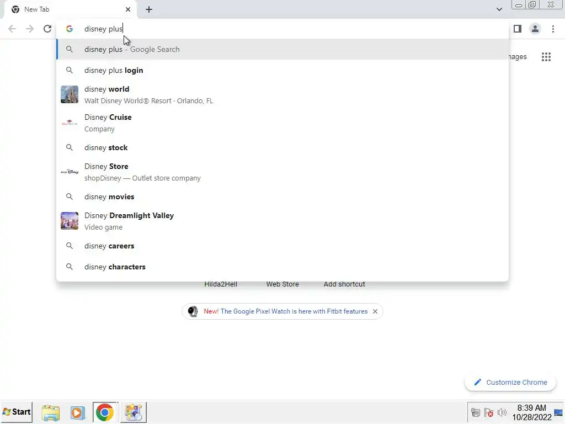Click magnifier icon beside 'disney characters'
Screen dimensions: 565x424
[69, 267]
